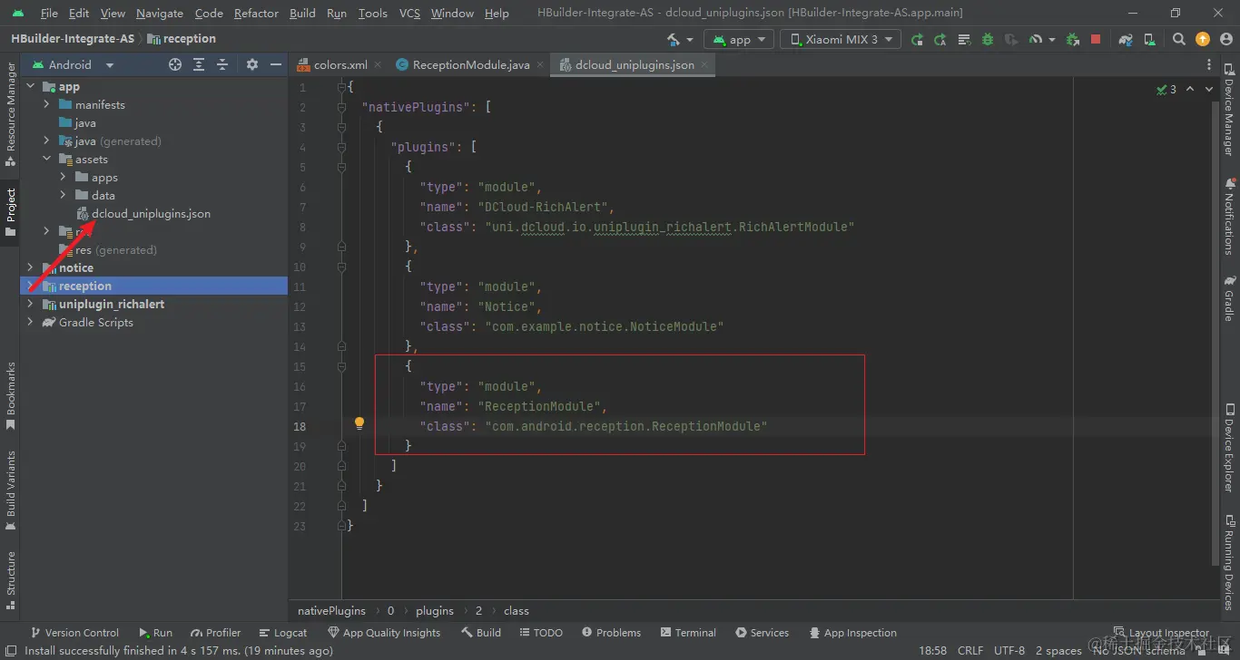Open the dropdown arrow beside the hammer
Screen dimensions: 1240x660
click(x=690, y=40)
